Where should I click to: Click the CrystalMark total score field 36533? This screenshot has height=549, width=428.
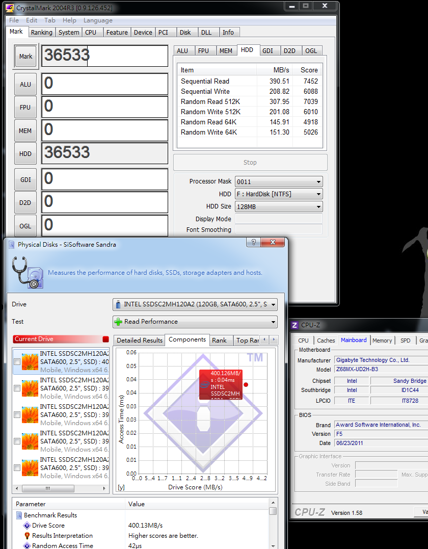tap(104, 56)
